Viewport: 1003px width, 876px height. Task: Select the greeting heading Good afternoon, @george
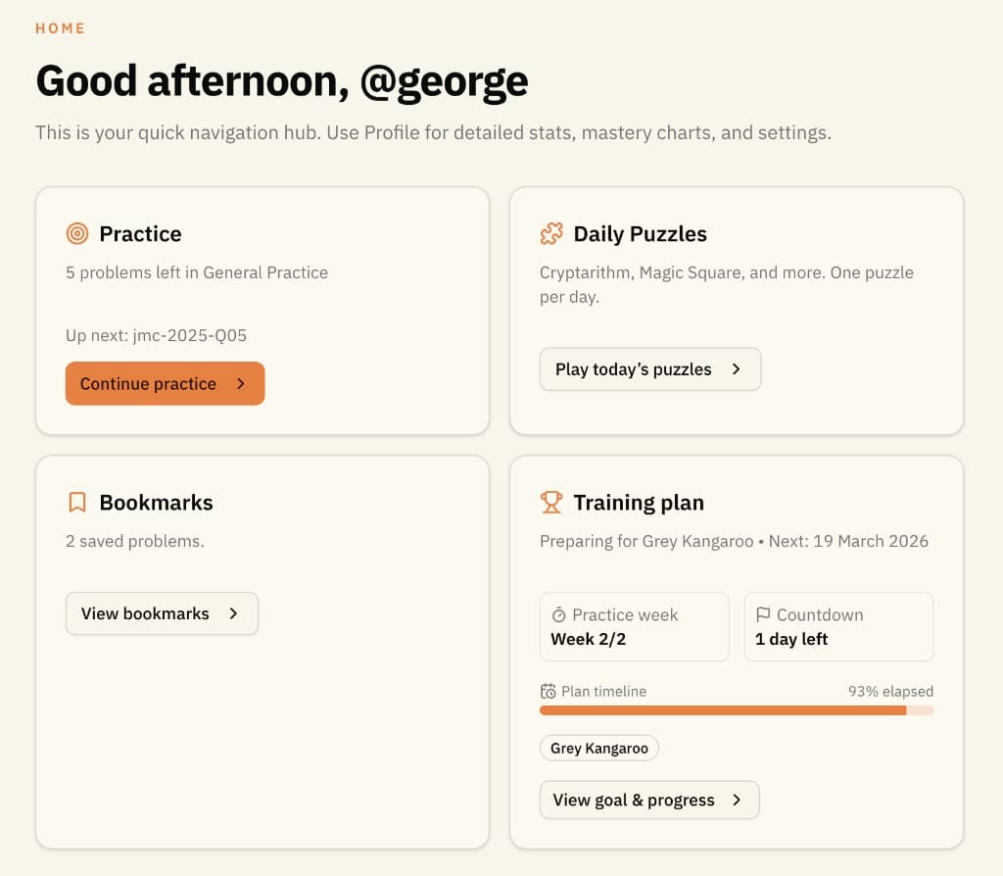(281, 80)
